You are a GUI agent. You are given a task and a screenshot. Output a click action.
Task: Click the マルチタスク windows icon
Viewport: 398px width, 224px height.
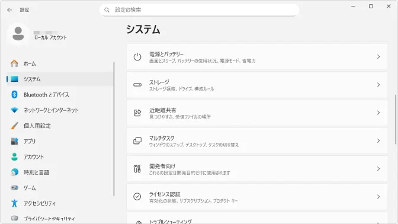(x=137, y=140)
